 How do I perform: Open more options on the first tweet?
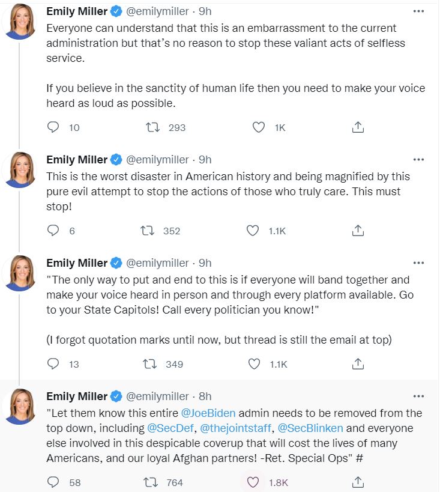[x=419, y=11]
